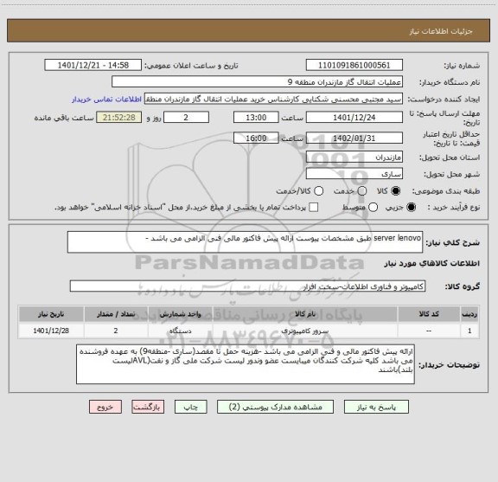This screenshot has width=498, height=482.
Task: Click the date cell 1401/12/28
Action: pos(51,331)
